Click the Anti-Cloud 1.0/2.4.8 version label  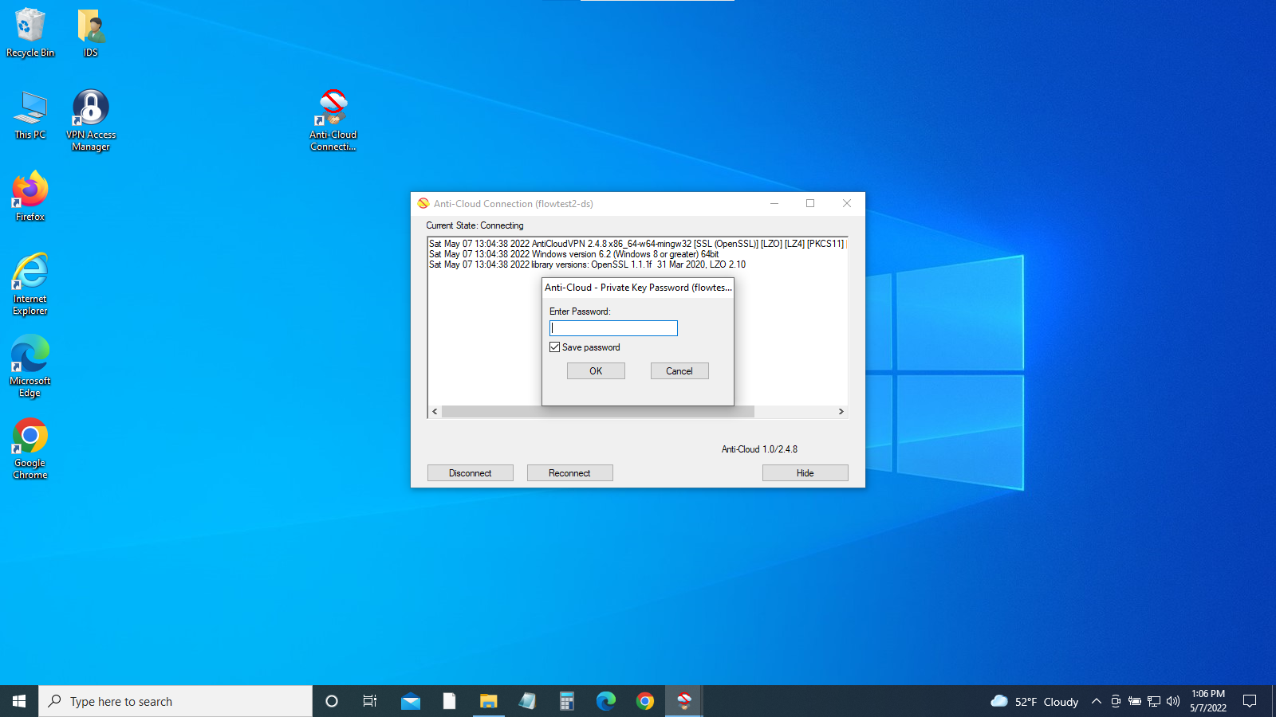759,449
